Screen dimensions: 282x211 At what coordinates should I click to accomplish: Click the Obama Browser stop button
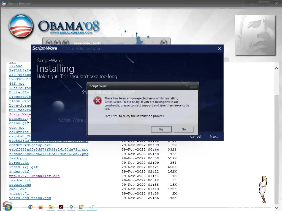click(x=66, y=43)
